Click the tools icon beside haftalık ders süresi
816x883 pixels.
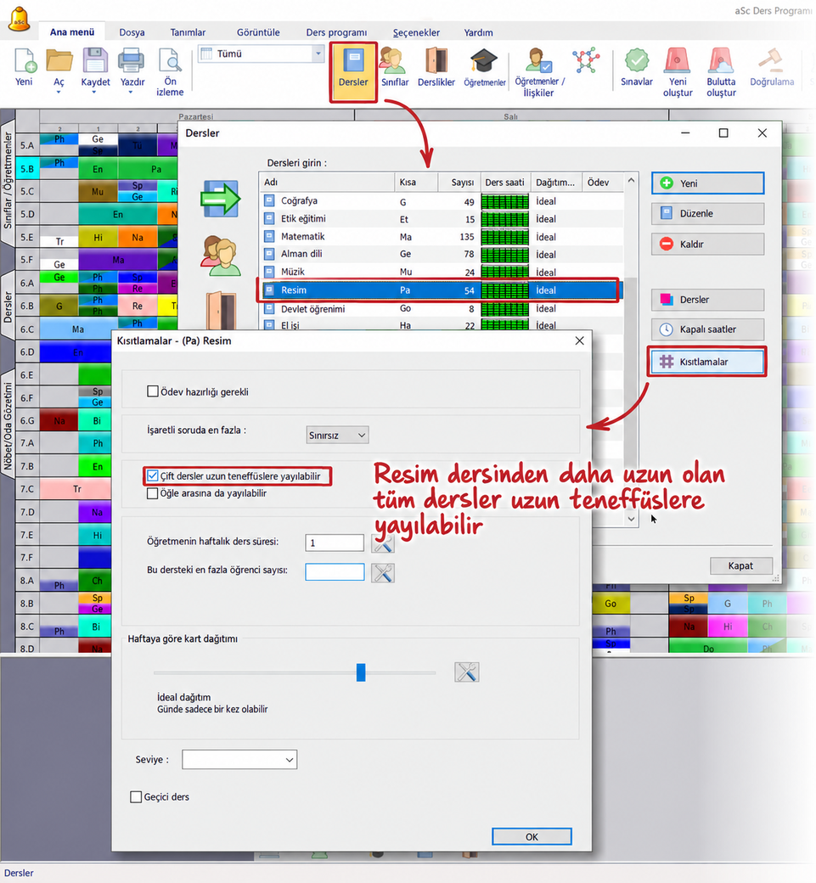click(x=383, y=543)
